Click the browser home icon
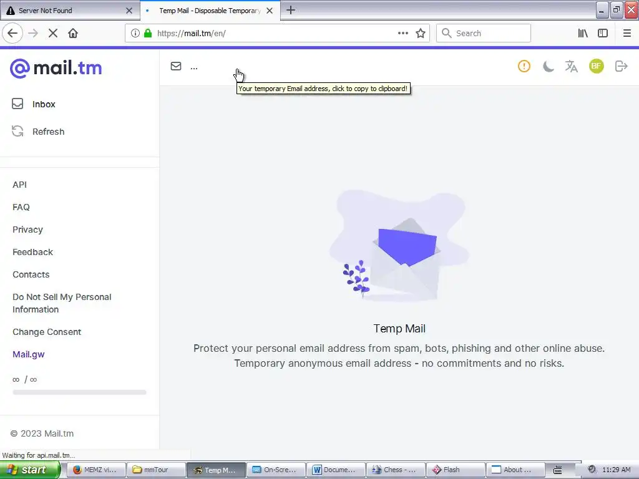The height and width of the screenshot is (479, 639). click(73, 33)
